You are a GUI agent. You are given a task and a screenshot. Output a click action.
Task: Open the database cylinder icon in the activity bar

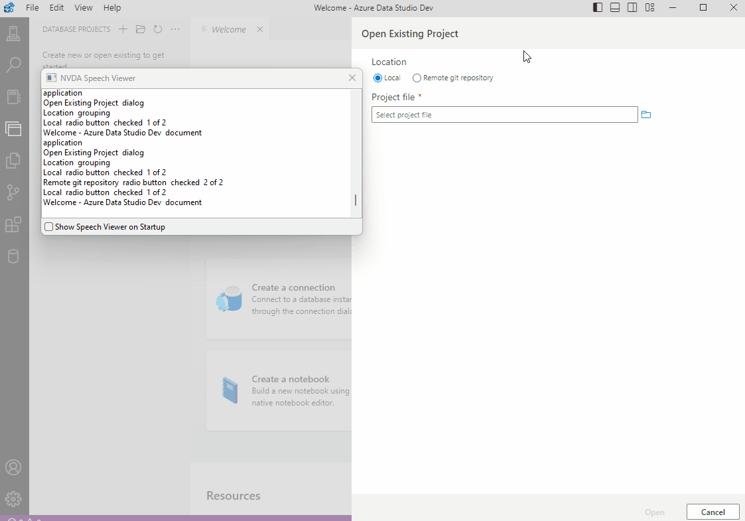(x=13, y=256)
